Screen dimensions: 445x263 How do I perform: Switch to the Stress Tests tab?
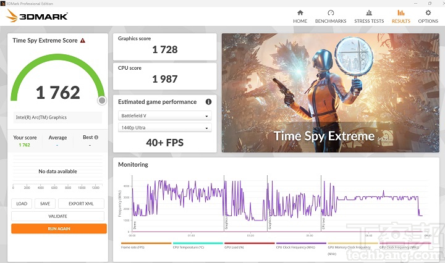[369, 17]
